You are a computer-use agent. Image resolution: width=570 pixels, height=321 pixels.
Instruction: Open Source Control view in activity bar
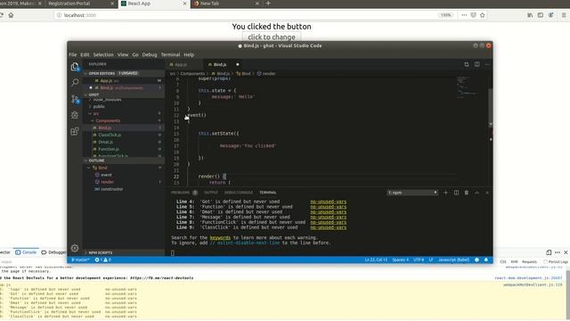75,99
